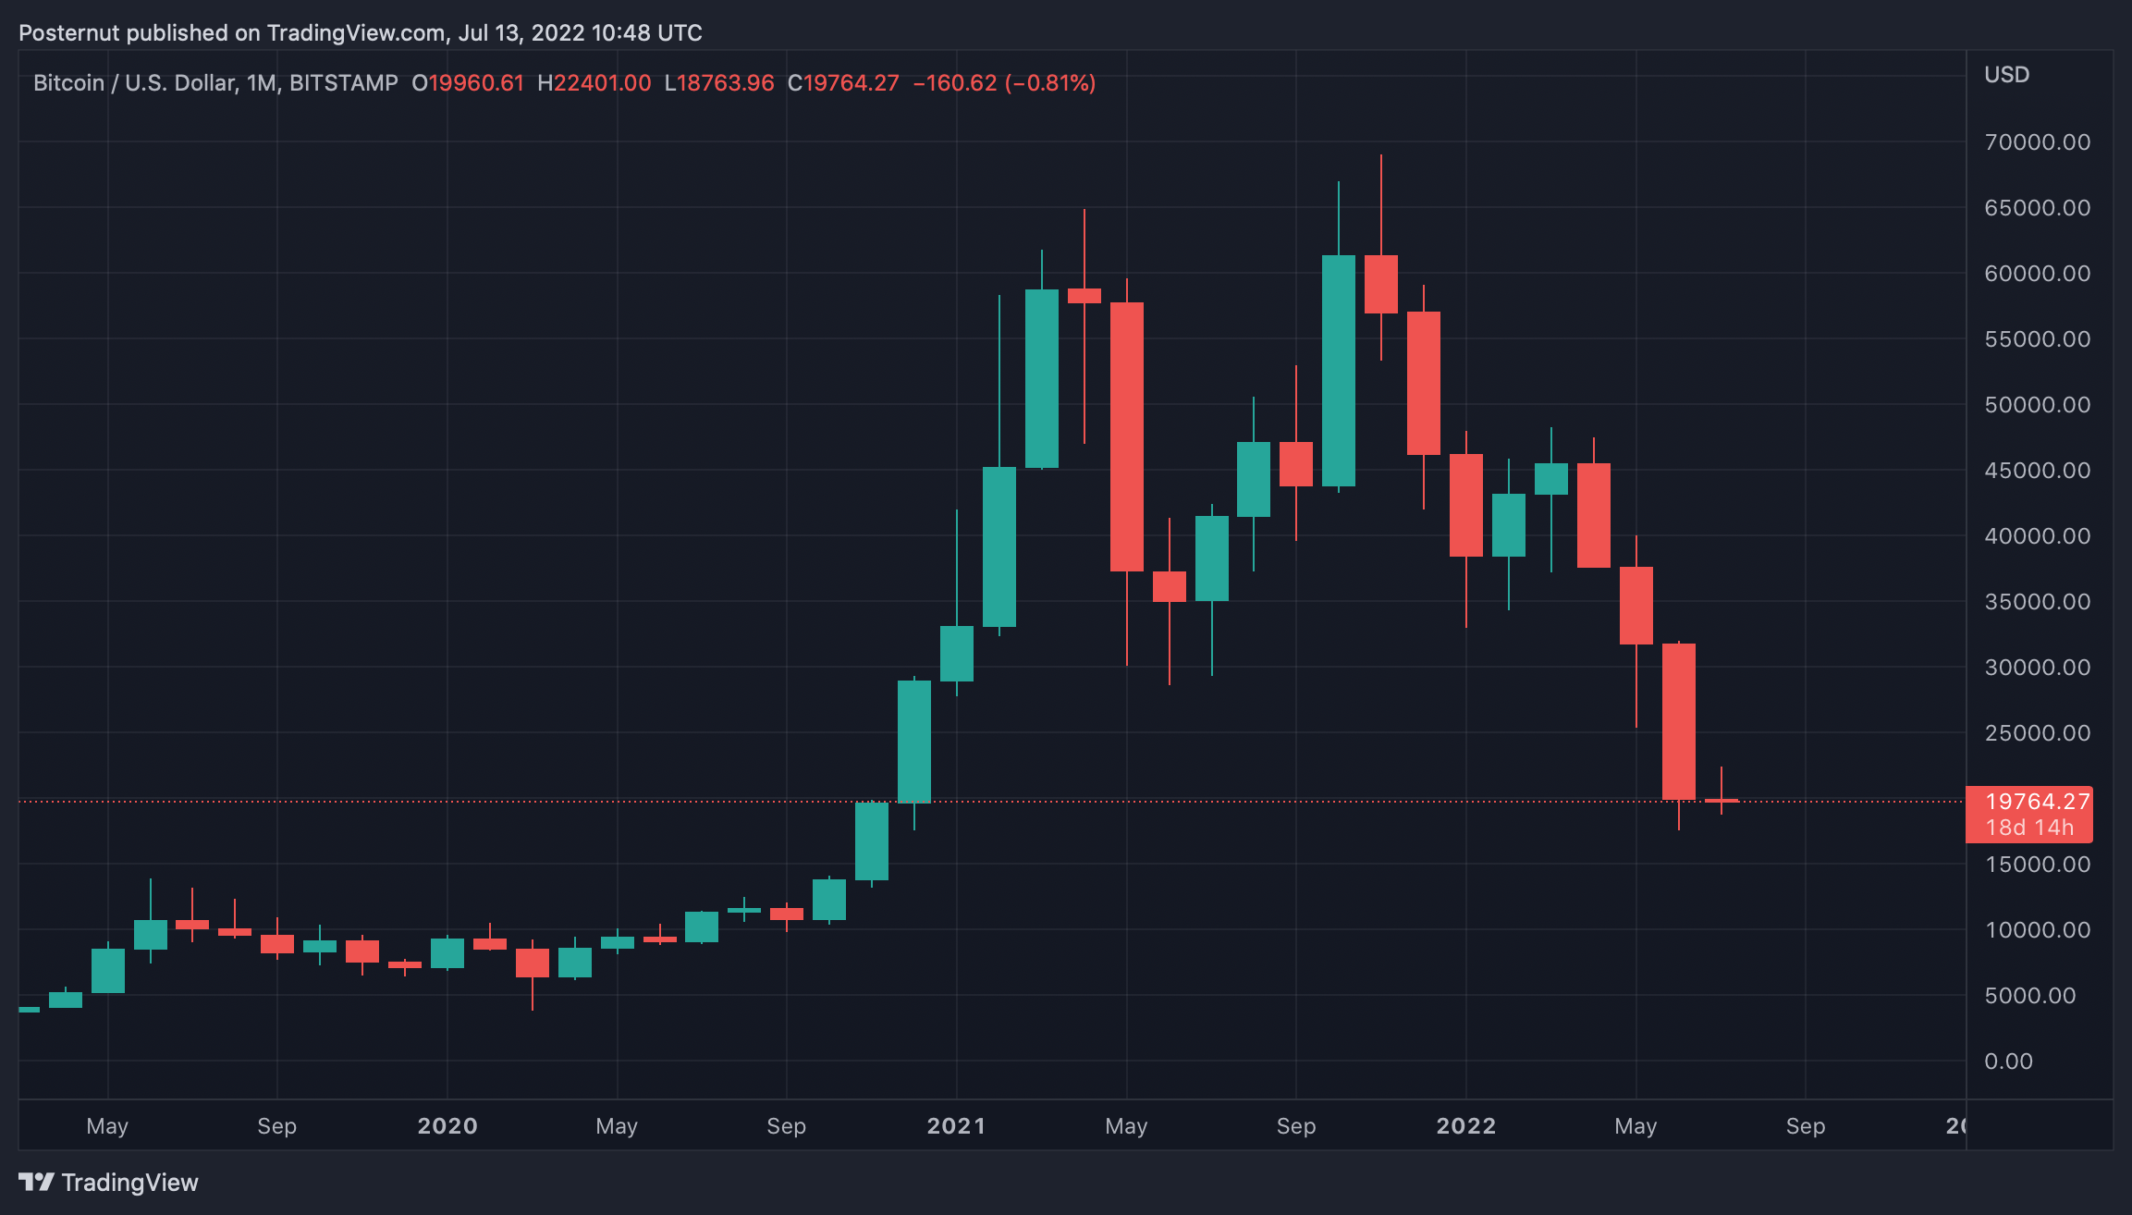Image resolution: width=2132 pixels, height=1215 pixels.
Task: Click the close value 'C19764.27'
Action: click(x=843, y=83)
